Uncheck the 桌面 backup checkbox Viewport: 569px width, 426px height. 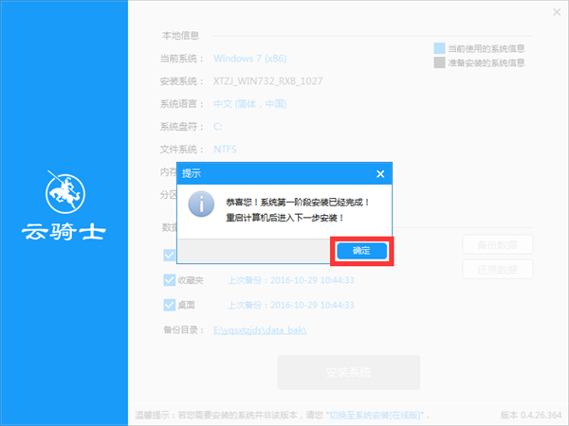[169, 305]
